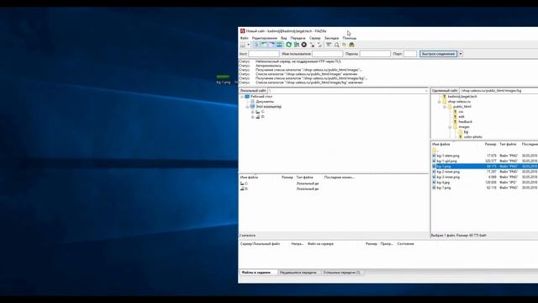Click the Хост input field
Image resolution: width=538 pixels, height=303 pixels.
(x=263, y=54)
